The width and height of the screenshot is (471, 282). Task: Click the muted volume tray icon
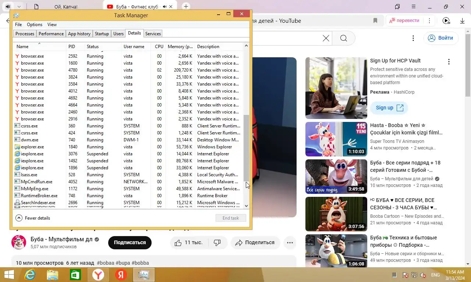423,275
